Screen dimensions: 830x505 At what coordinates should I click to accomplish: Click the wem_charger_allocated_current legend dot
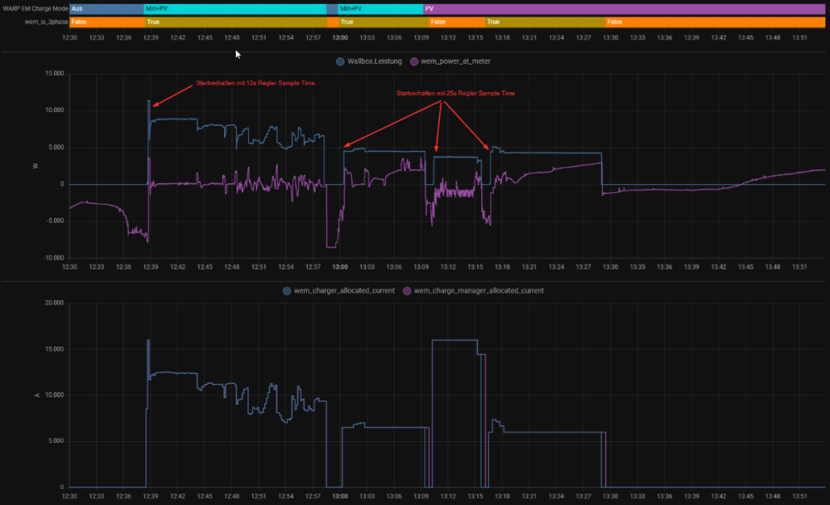[x=287, y=291]
